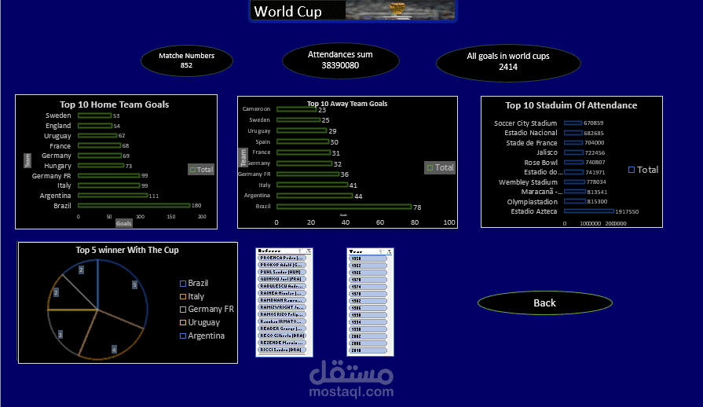The width and height of the screenshot is (703, 407).
Task: Click the trophy image in World Cup banner
Action: (x=397, y=9)
